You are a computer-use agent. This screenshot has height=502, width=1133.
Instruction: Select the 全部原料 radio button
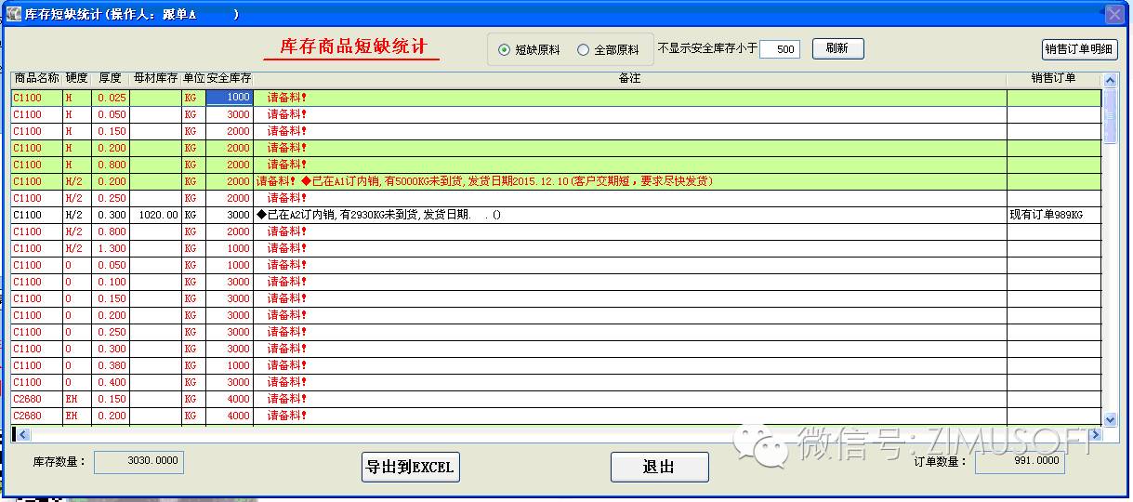[x=584, y=50]
